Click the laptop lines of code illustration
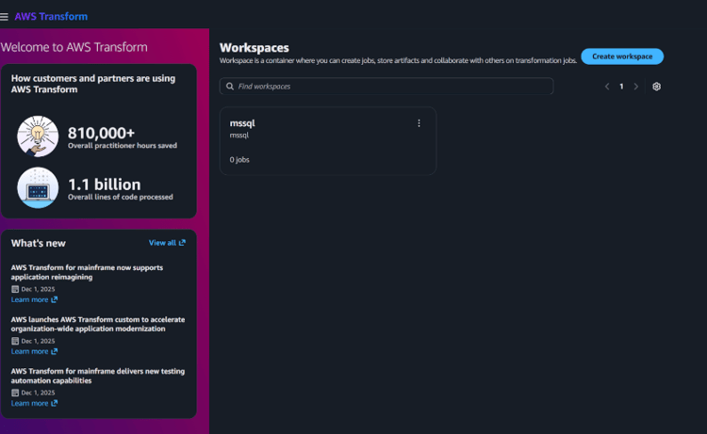 [x=38, y=187]
